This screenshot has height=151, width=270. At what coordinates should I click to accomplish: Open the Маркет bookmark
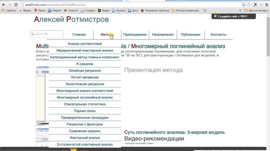pyautogui.click(x=54, y=10)
